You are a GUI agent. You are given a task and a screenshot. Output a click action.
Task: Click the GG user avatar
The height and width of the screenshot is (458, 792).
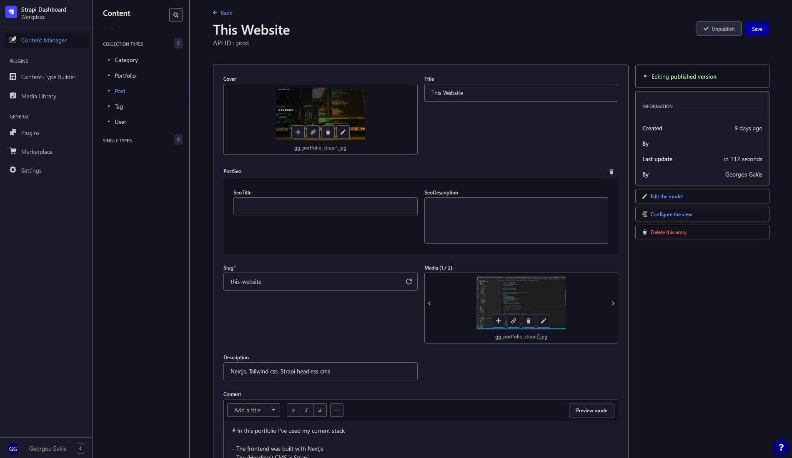(13, 448)
